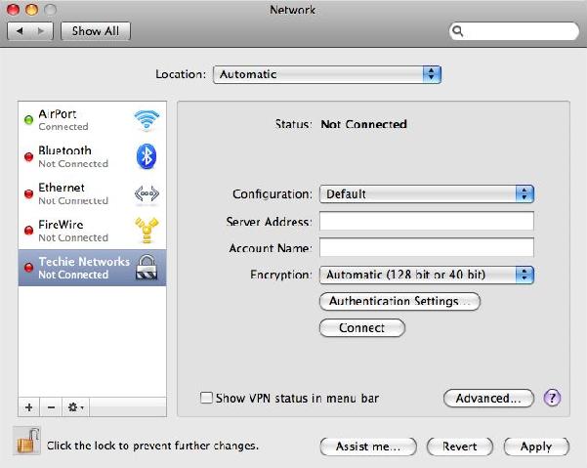
Task: Remove selected service with minus button
Action: click(x=52, y=407)
